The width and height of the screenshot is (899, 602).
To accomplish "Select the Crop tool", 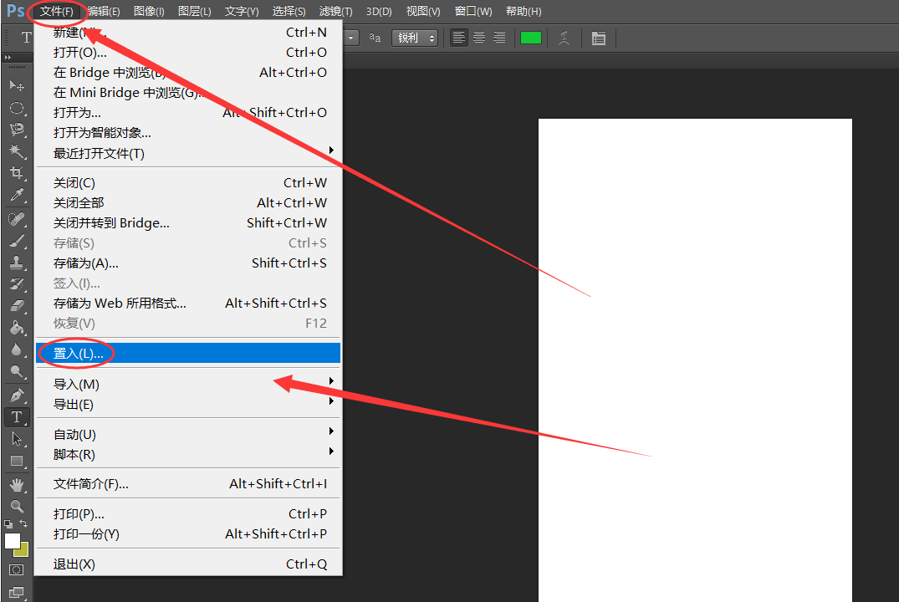I will pyautogui.click(x=17, y=173).
